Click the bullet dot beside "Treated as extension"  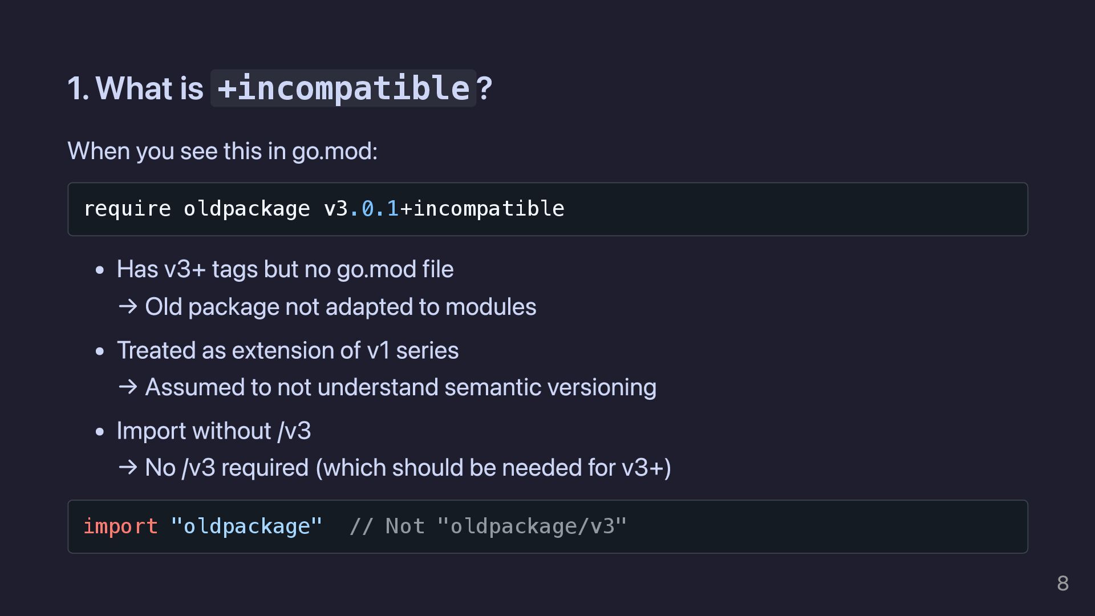click(100, 351)
